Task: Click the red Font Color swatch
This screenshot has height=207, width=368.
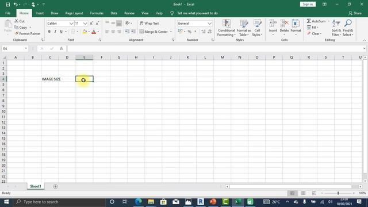Action: click(x=94, y=32)
